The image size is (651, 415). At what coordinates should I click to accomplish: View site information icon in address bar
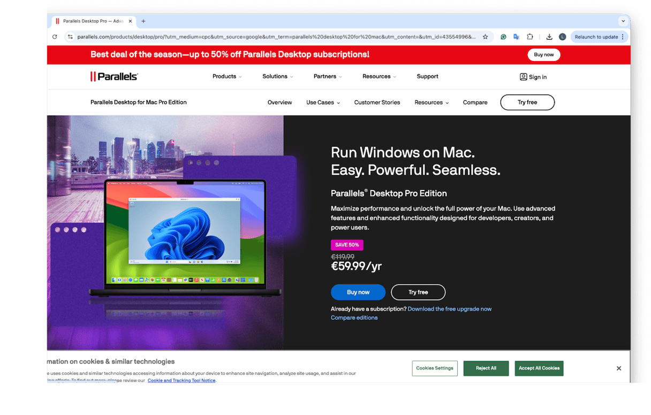[x=70, y=37]
